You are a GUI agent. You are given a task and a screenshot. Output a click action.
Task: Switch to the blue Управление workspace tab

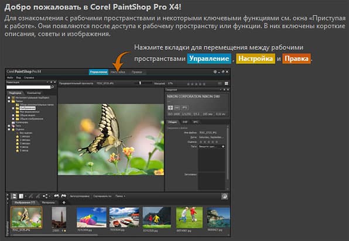98,72
